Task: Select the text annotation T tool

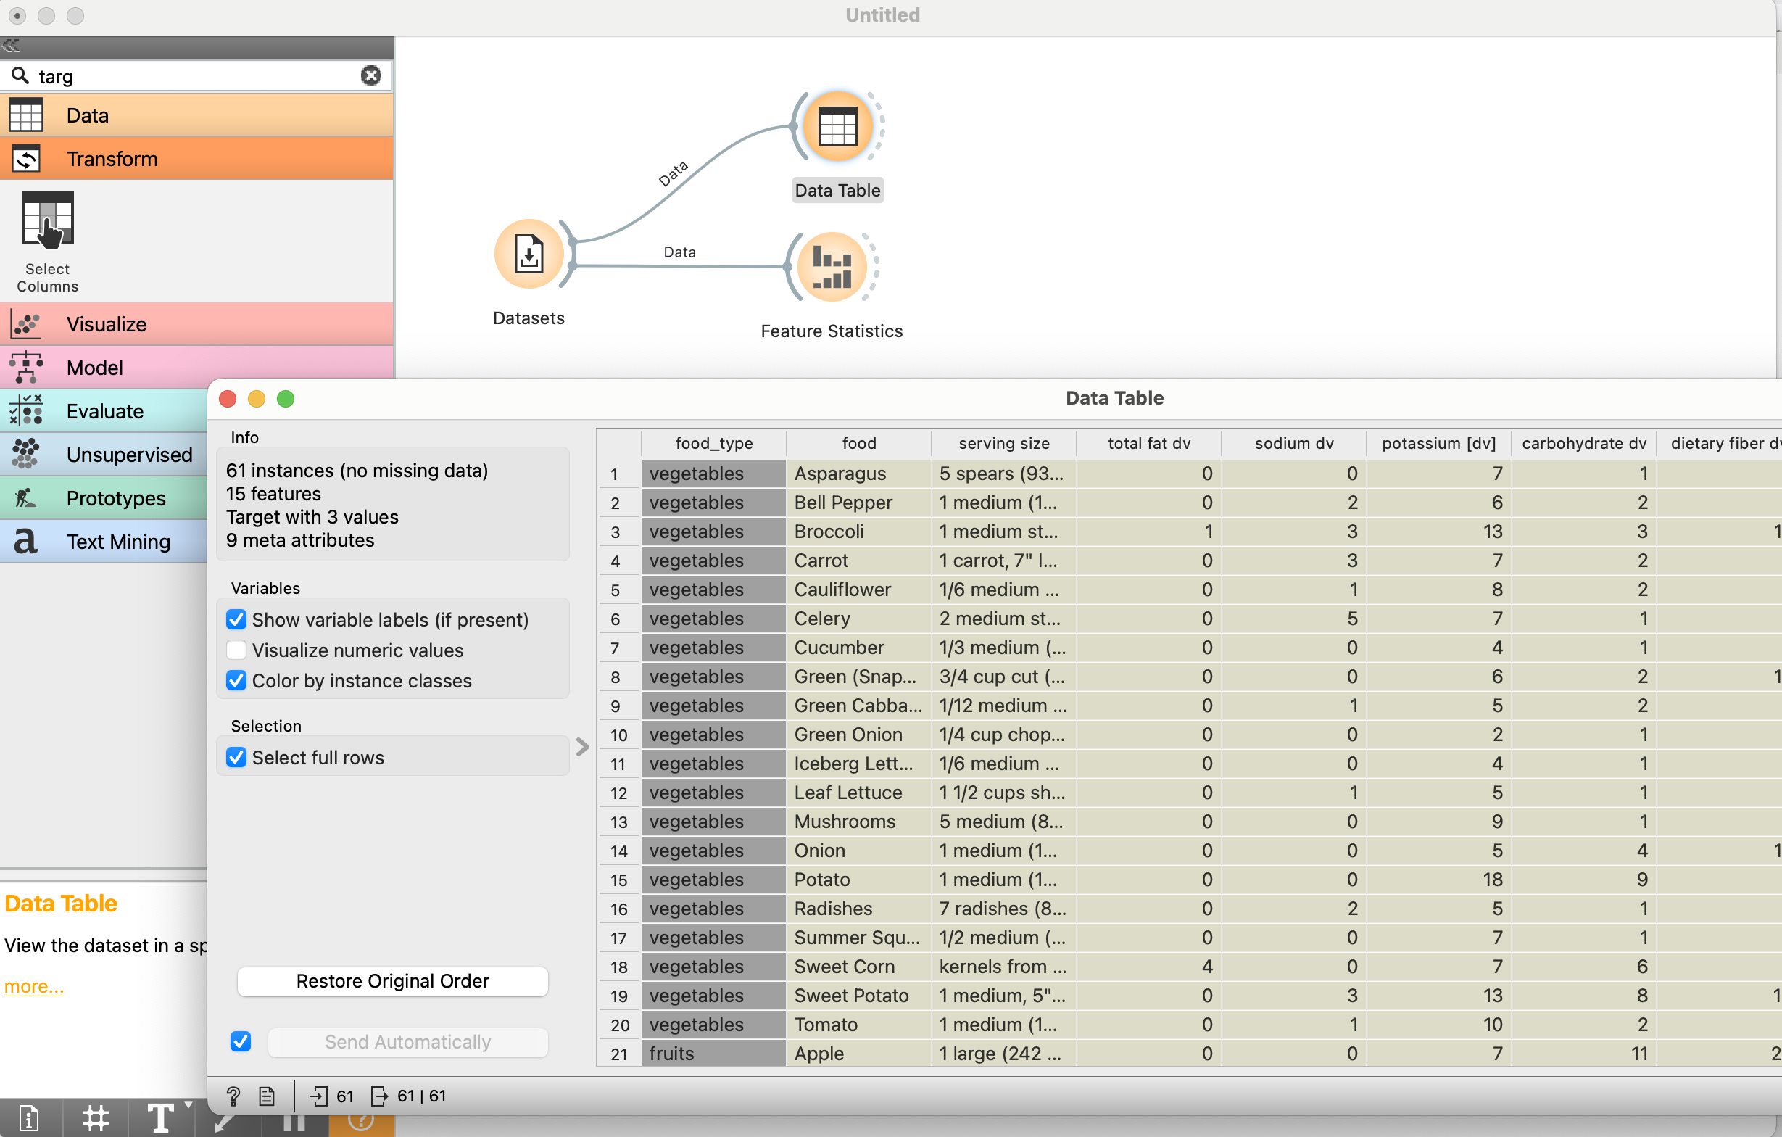Action: pos(158,1117)
